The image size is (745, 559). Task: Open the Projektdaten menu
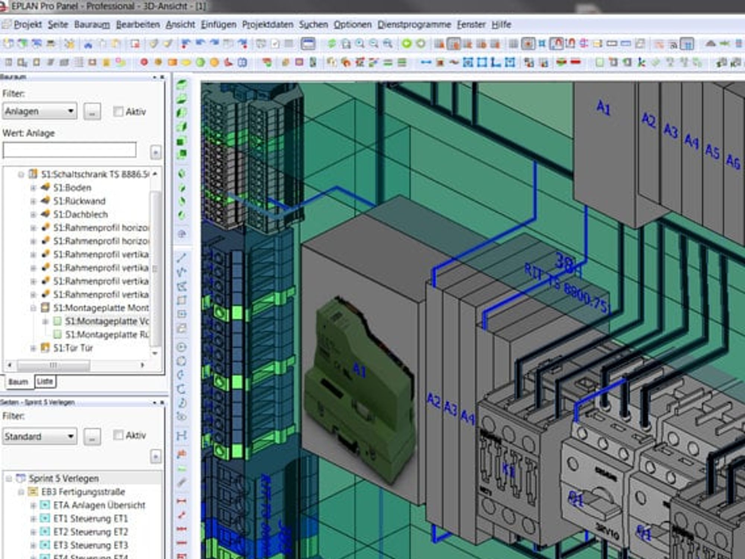pos(267,25)
